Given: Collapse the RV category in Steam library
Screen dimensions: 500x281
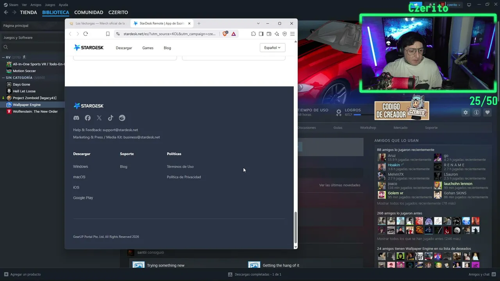Looking at the screenshot, I should [4, 57].
